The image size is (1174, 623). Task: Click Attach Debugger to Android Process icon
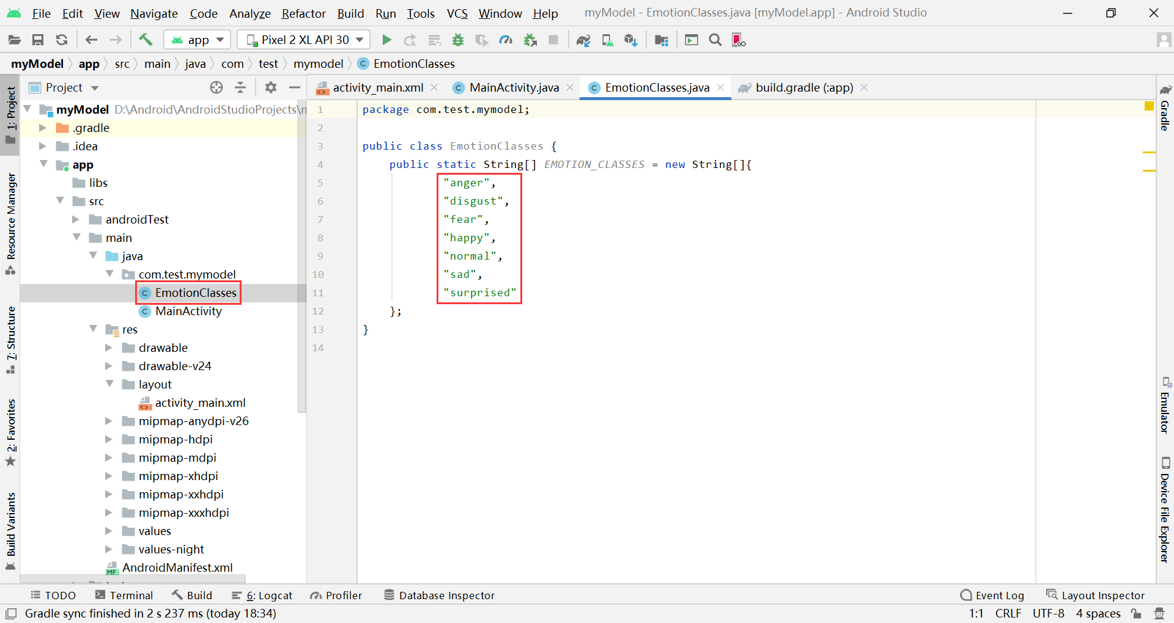(530, 40)
